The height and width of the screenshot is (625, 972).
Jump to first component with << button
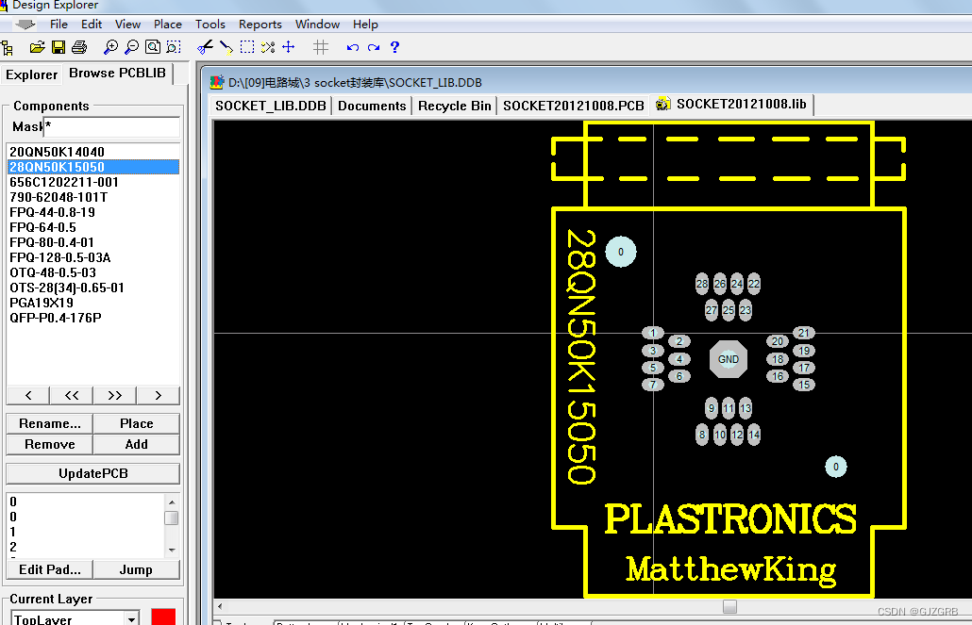[72, 395]
